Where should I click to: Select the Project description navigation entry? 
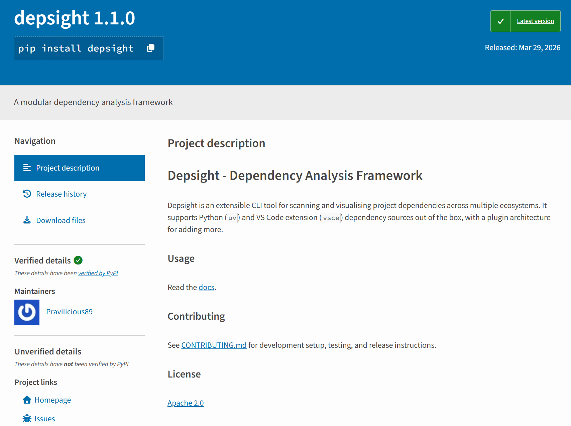(67, 168)
